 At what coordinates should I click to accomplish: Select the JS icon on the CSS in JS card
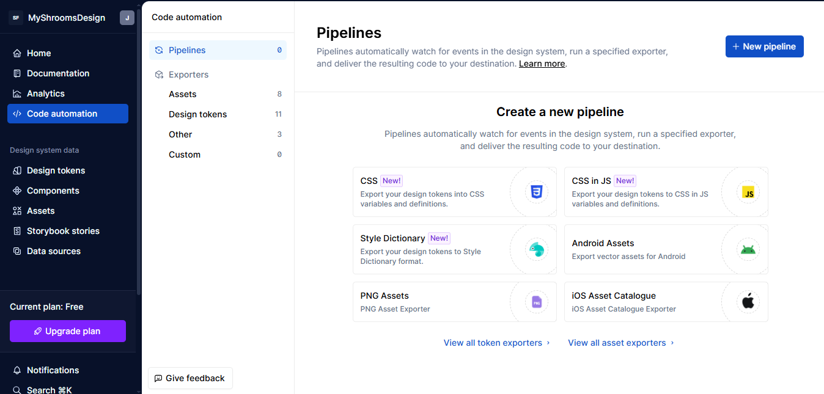point(748,191)
